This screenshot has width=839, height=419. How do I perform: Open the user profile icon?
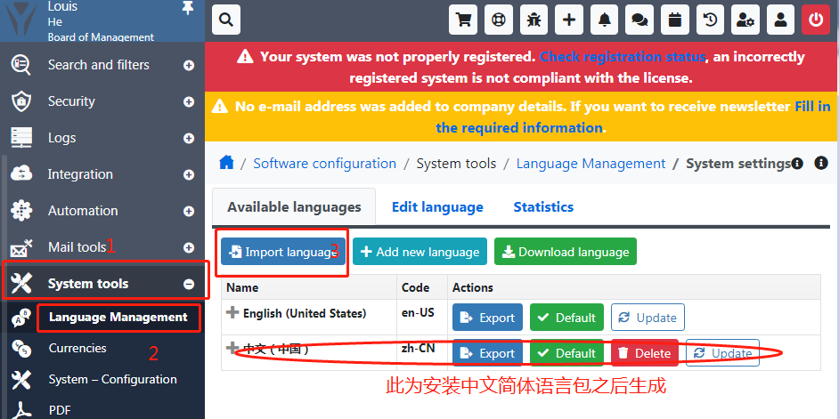tap(781, 20)
